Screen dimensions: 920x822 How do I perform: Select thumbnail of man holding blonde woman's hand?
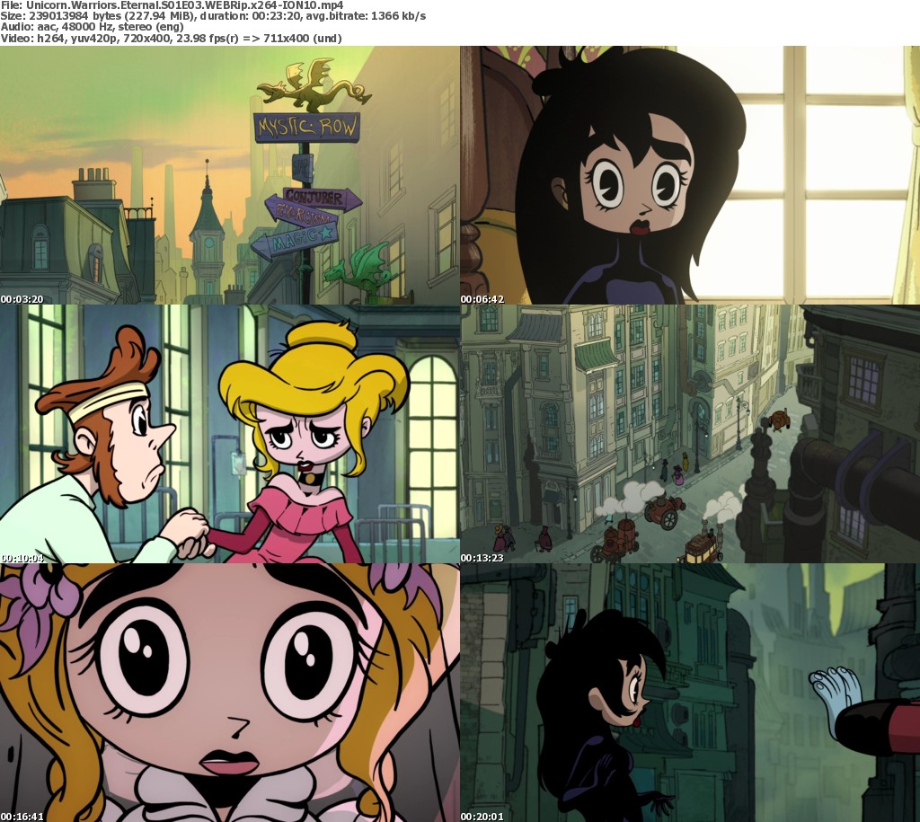pos(229,434)
